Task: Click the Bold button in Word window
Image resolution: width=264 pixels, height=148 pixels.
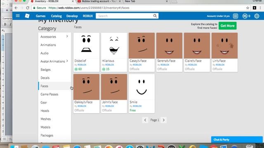Action: coord(5,24)
